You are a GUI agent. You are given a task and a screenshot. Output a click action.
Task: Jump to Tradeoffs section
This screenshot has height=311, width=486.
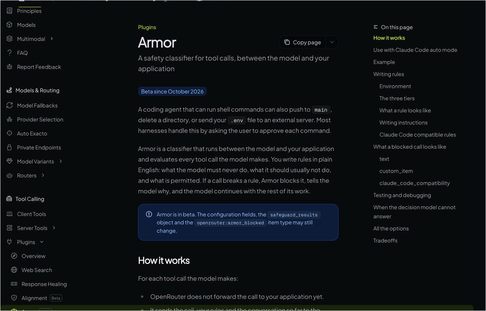pyautogui.click(x=385, y=241)
